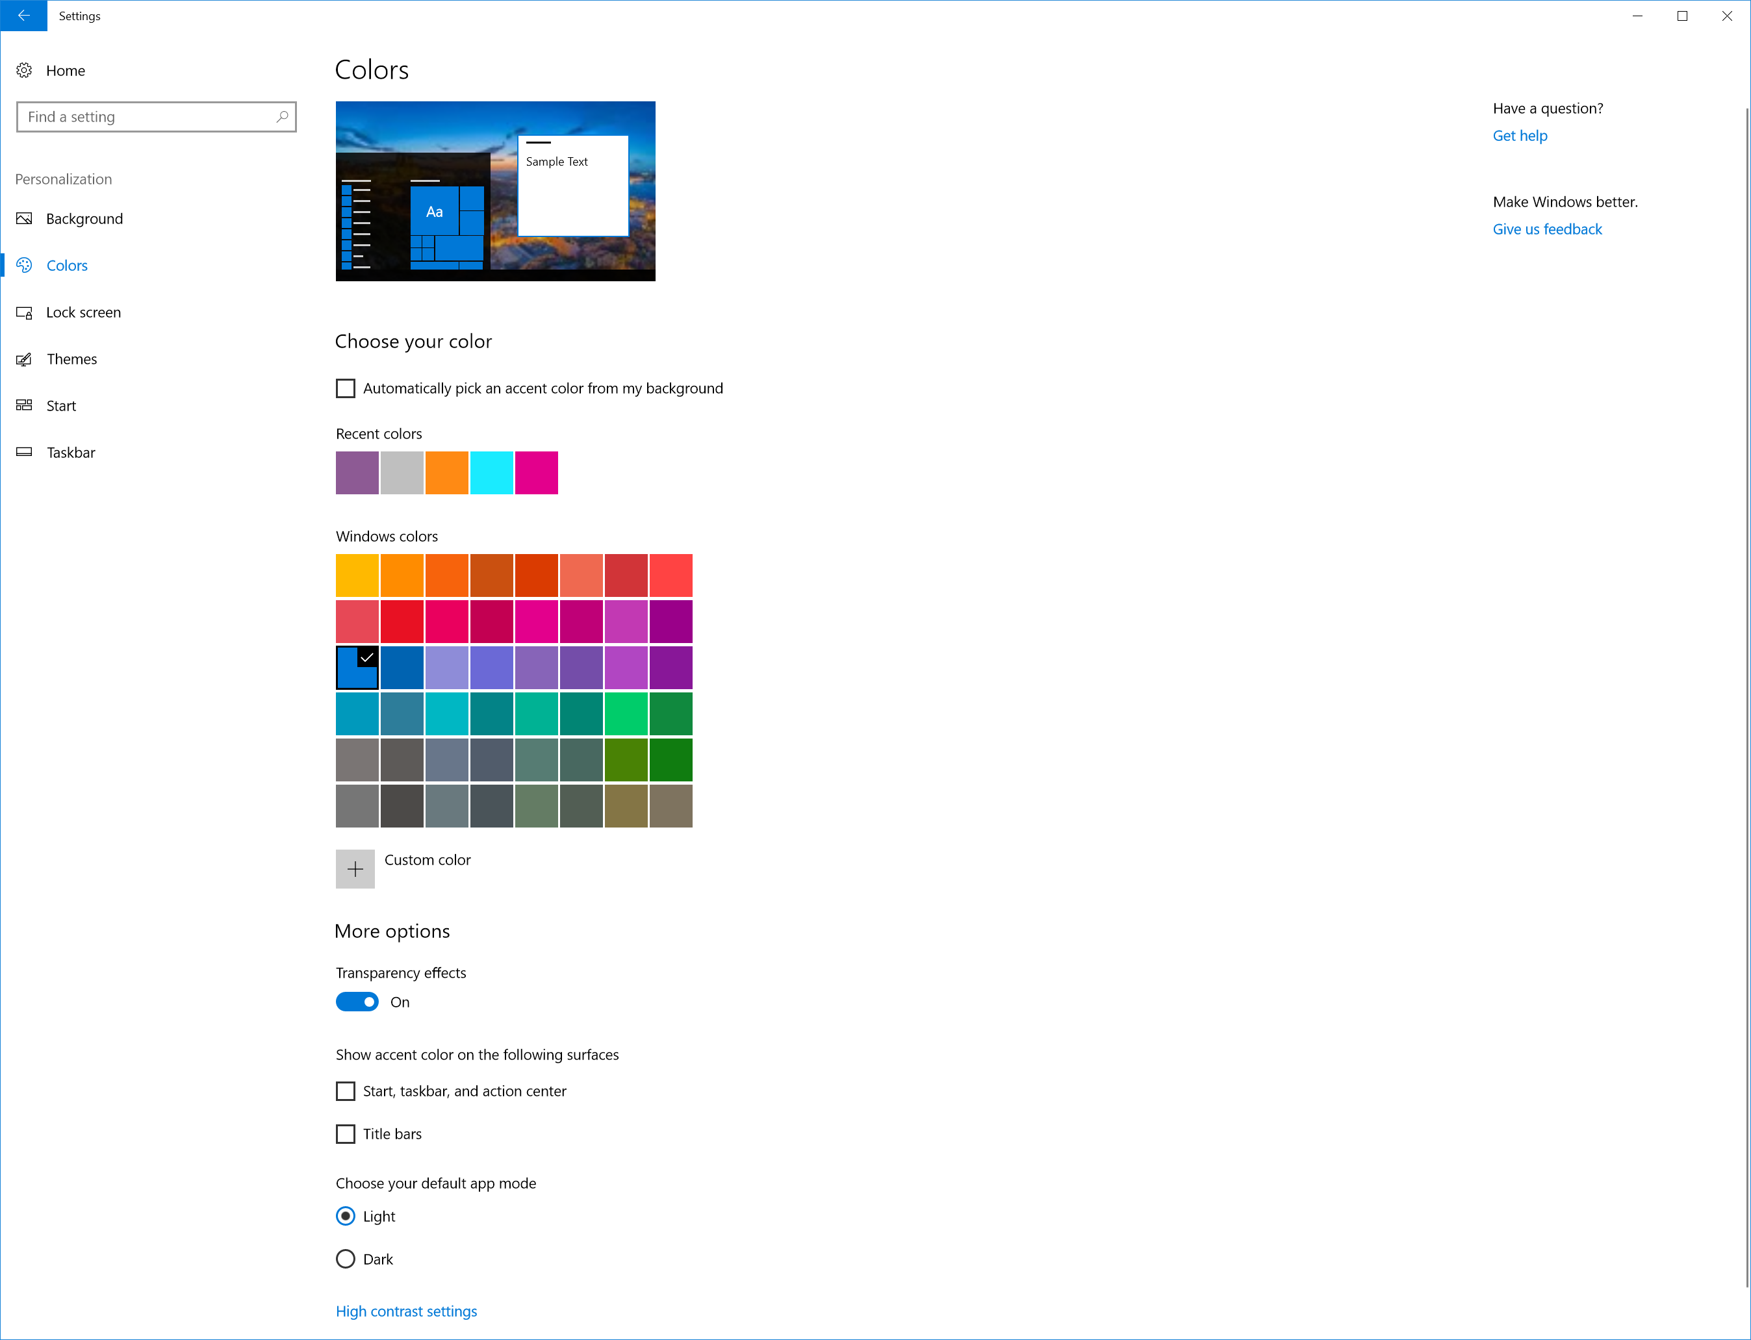The image size is (1751, 1340).
Task: Click the custom color plus icon
Action: click(356, 866)
